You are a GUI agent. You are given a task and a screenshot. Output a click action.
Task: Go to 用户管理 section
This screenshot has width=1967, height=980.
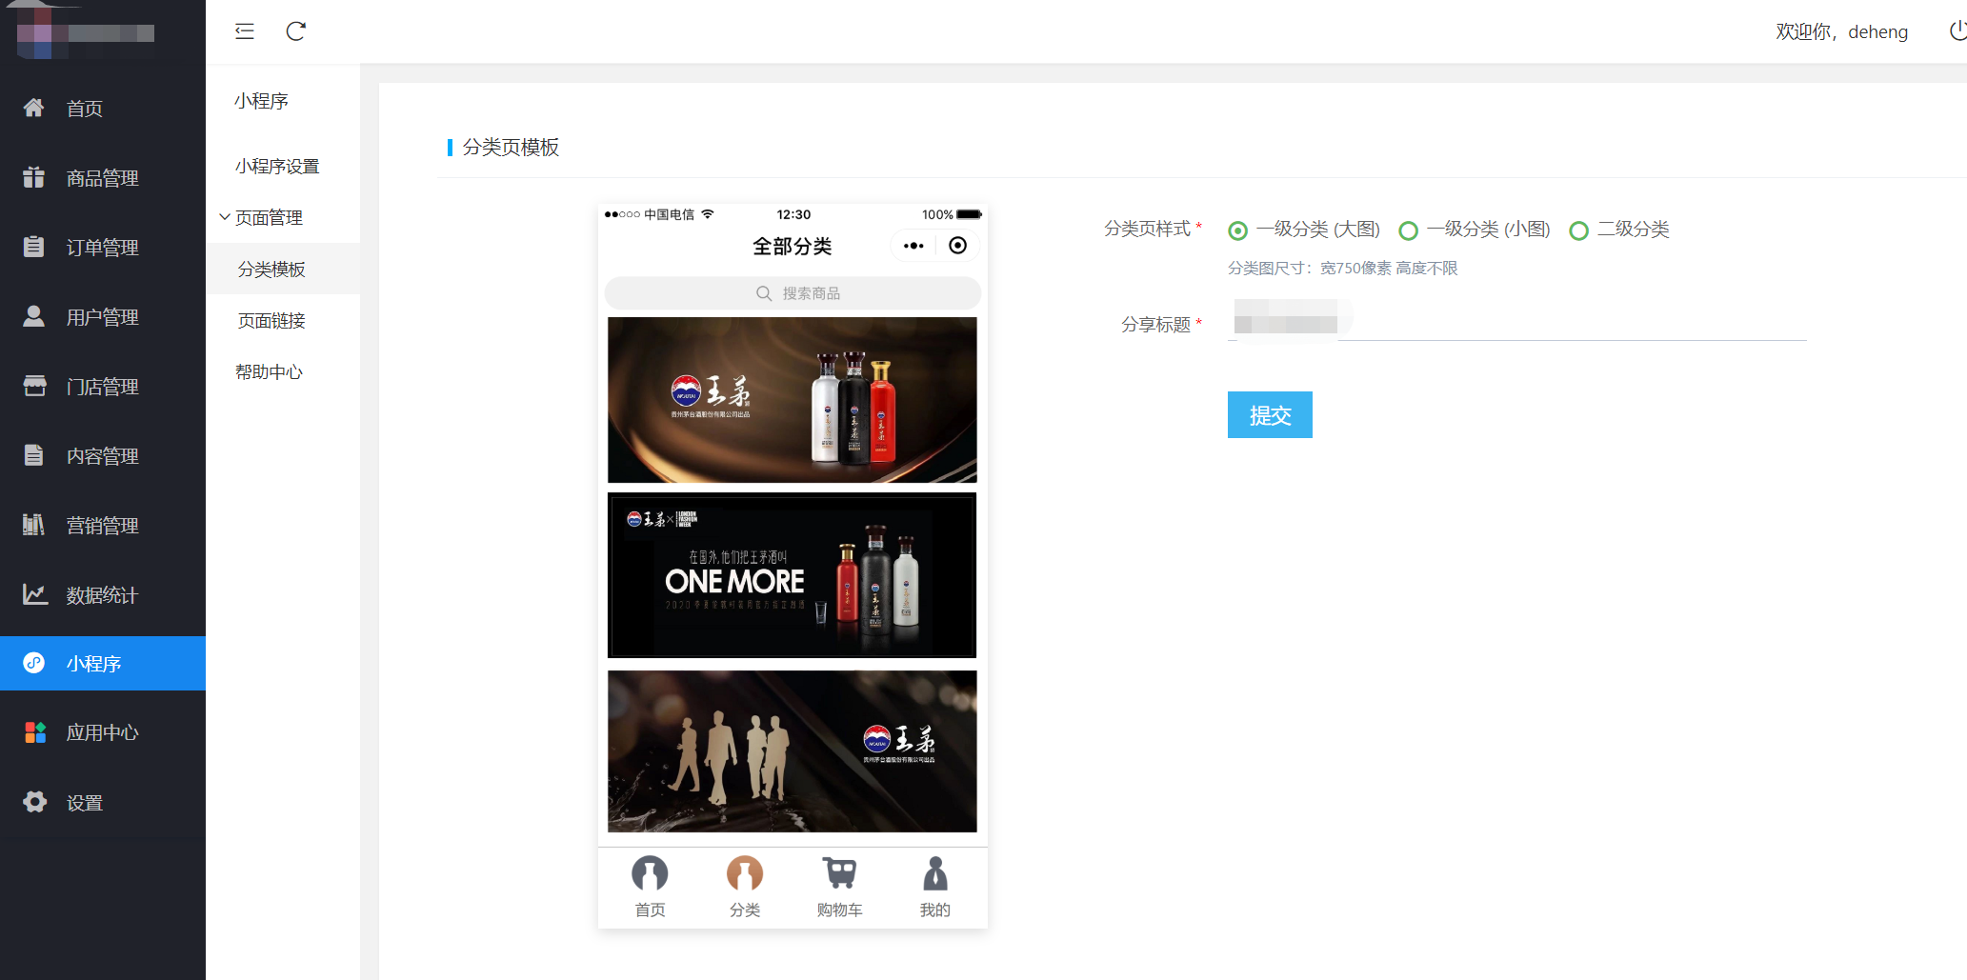coord(103,316)
